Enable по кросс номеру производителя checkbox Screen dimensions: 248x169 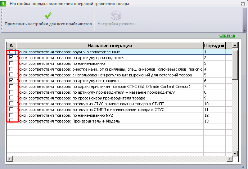pyautogui.click(x=11, y=98)
